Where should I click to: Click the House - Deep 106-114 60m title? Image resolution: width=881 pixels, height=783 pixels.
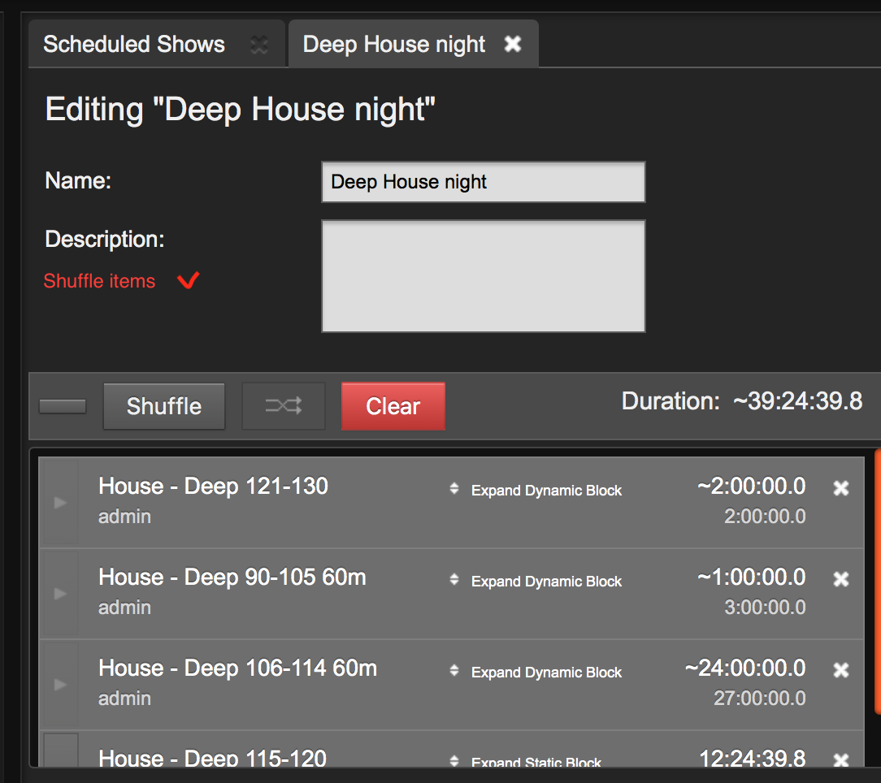(x=237, y=668)
